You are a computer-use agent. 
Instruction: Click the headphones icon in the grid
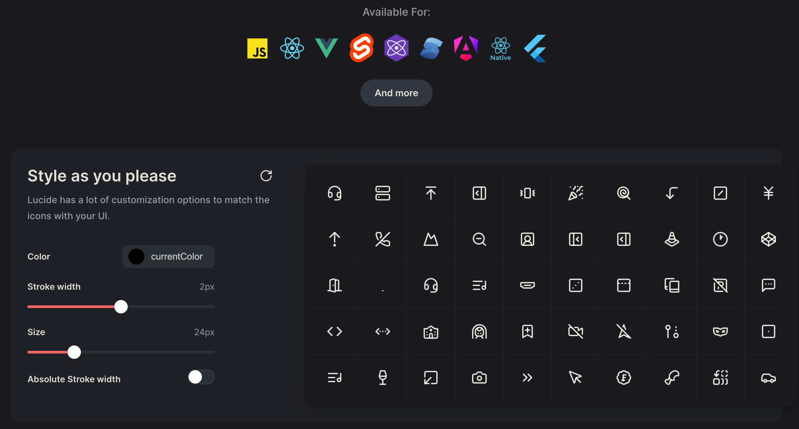(x=334, y=193)
